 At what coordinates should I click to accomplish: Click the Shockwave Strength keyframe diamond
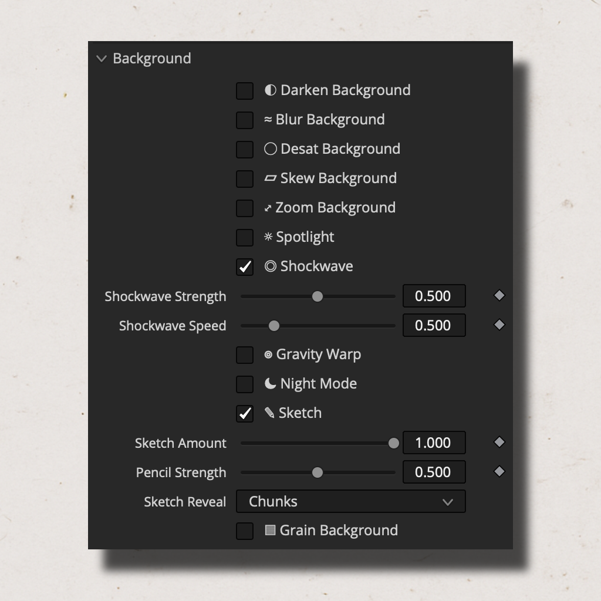pos(499,296)
